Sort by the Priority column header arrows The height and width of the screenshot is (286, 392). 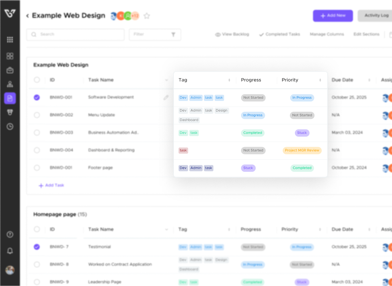point(320,80)
